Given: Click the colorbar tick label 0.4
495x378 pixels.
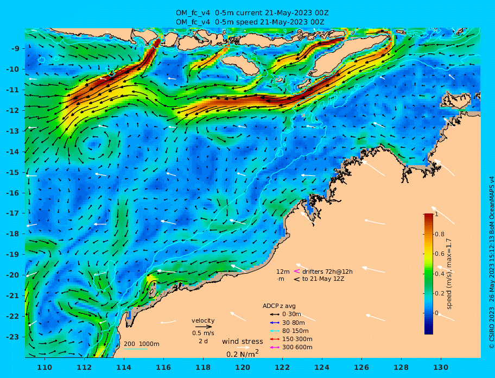Looking at the screenshot, I should [x=440, y=274].
